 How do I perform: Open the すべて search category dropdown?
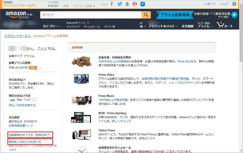pyautogui.click(x=47, y=15)
